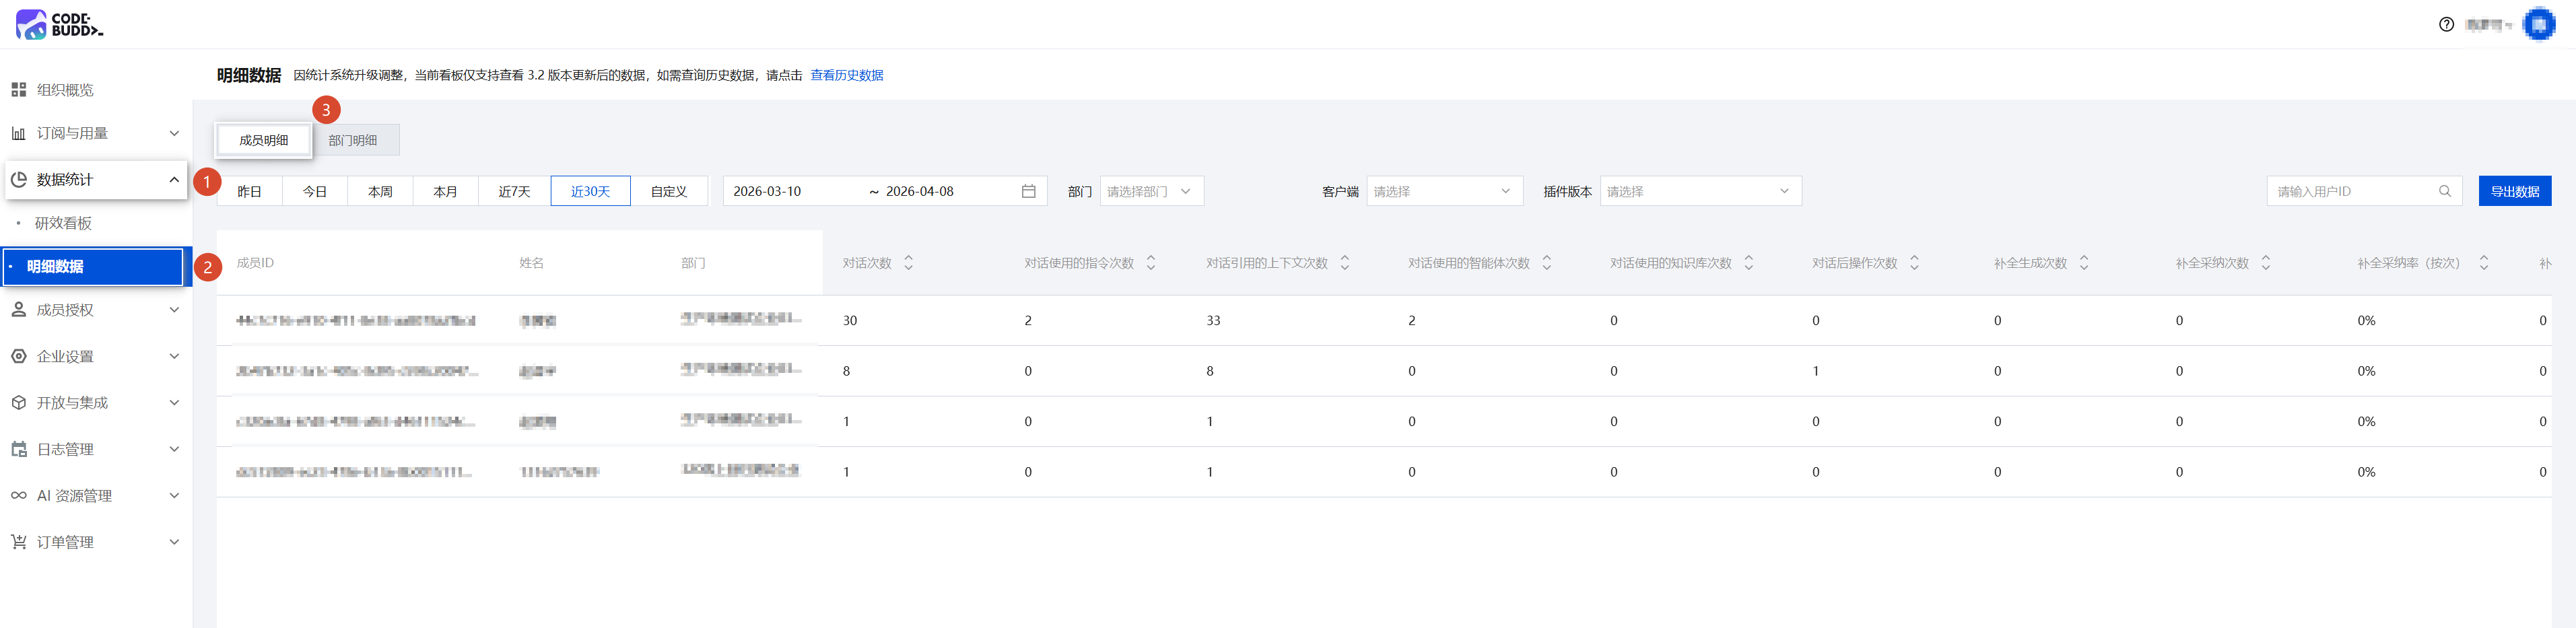
Task: Sort by 补全生成次数 column sort icon
Action: click(x=2084, y=263)
